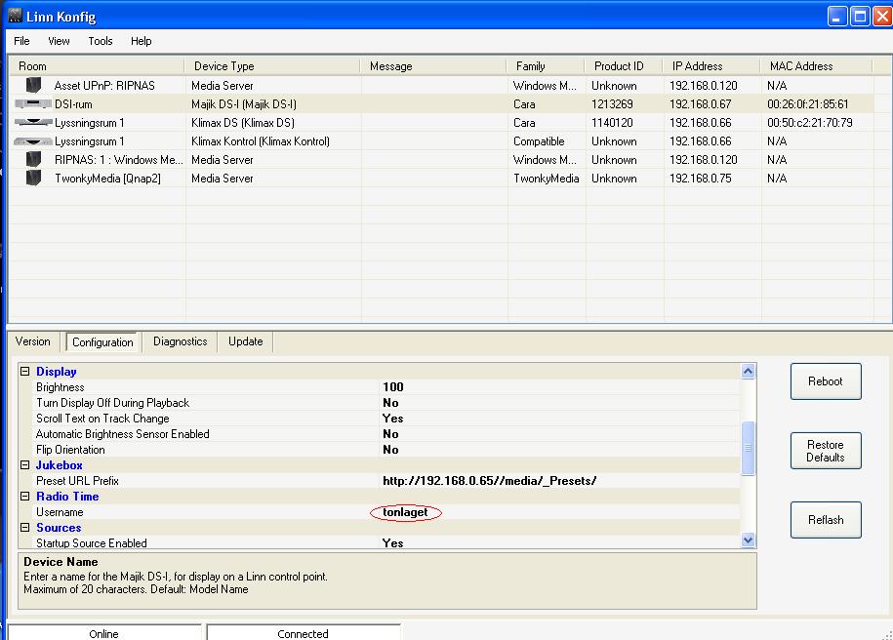The width and height of the screenshot is (893, 640).
Task: Switch to the Update tab
Action: pyautogui.click(x=246, y=341)
